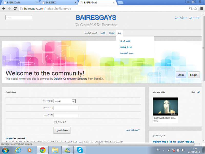Click the BAIRESGAYS site logo
This screenshot has height=154, width=205.
click(96, 17)
